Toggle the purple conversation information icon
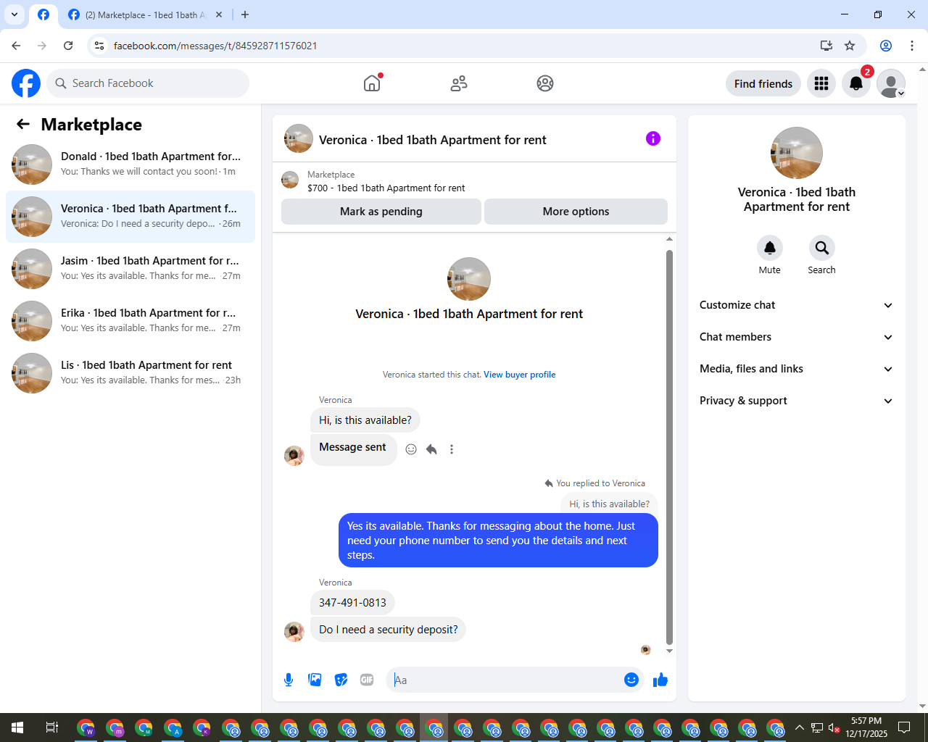This screenshot has height=742, width=928. (x=653, y=138)
